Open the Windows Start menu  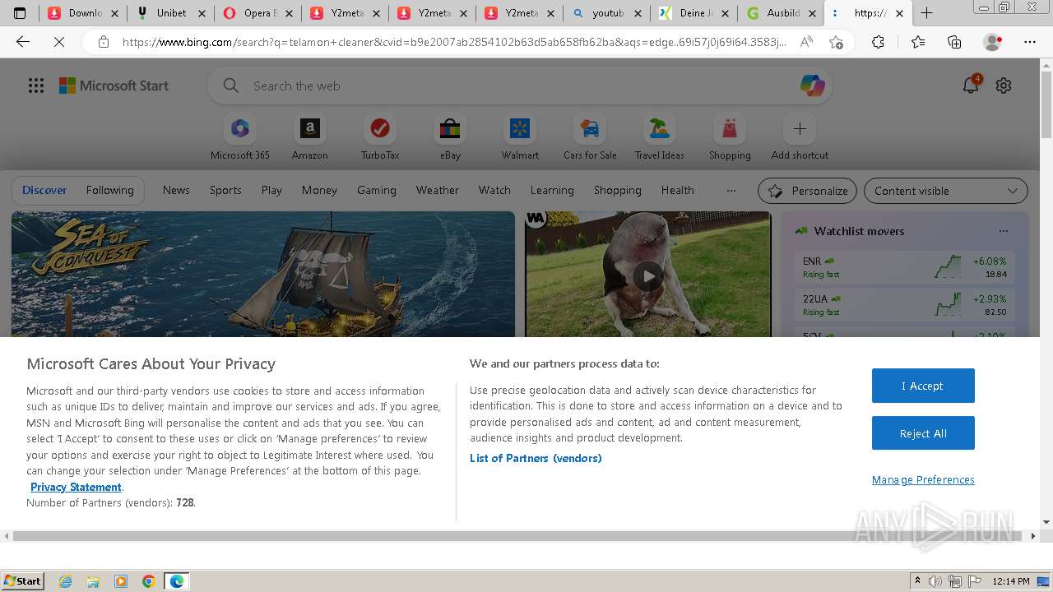22,581
